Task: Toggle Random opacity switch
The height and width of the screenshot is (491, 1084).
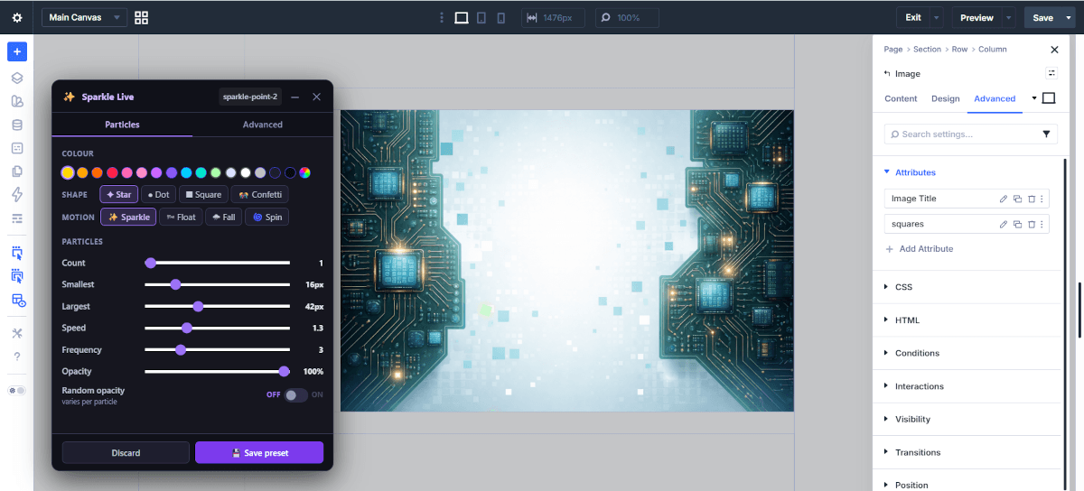Action: [x=295, y=394]
